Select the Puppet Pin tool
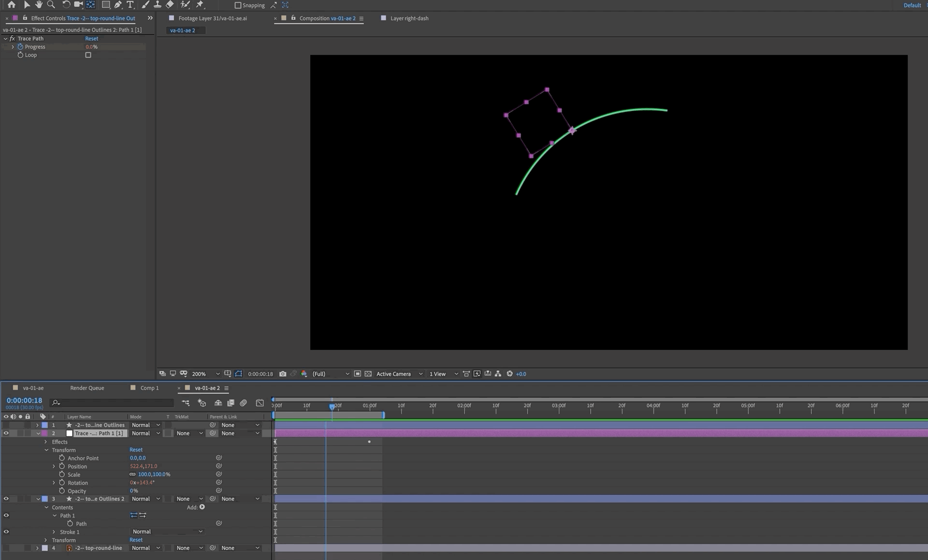Viewport: 928px width, 560px height. coord(200,4)
